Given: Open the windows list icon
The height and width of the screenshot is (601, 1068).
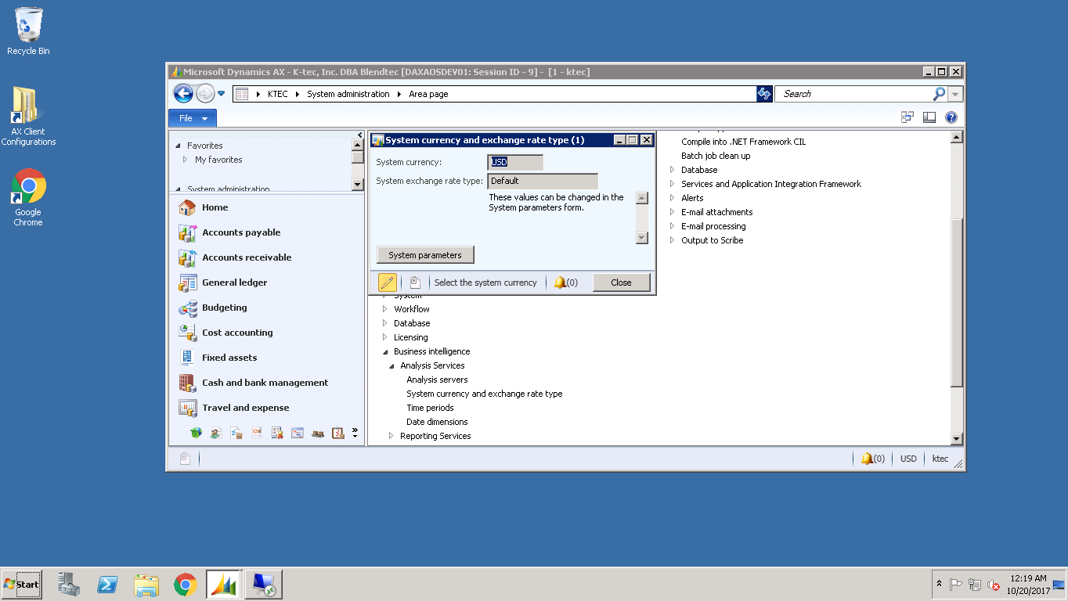Looking at the screenshot, I should 907,117.
